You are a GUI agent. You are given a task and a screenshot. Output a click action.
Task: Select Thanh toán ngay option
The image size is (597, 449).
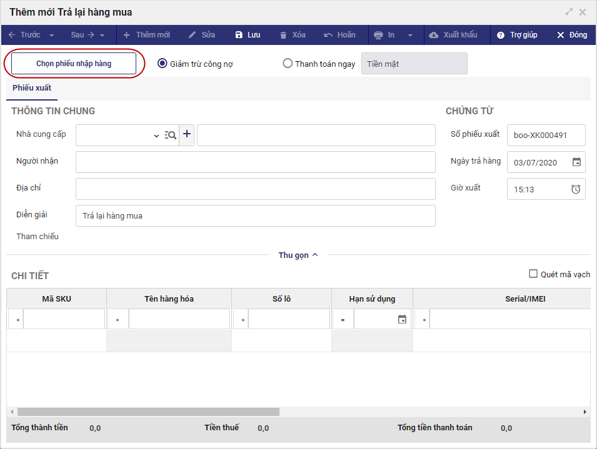(x=288, y=64)
